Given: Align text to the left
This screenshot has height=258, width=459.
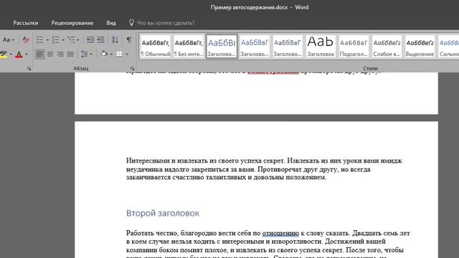Looking at the screenshot, I should click(x=40, y=54).
